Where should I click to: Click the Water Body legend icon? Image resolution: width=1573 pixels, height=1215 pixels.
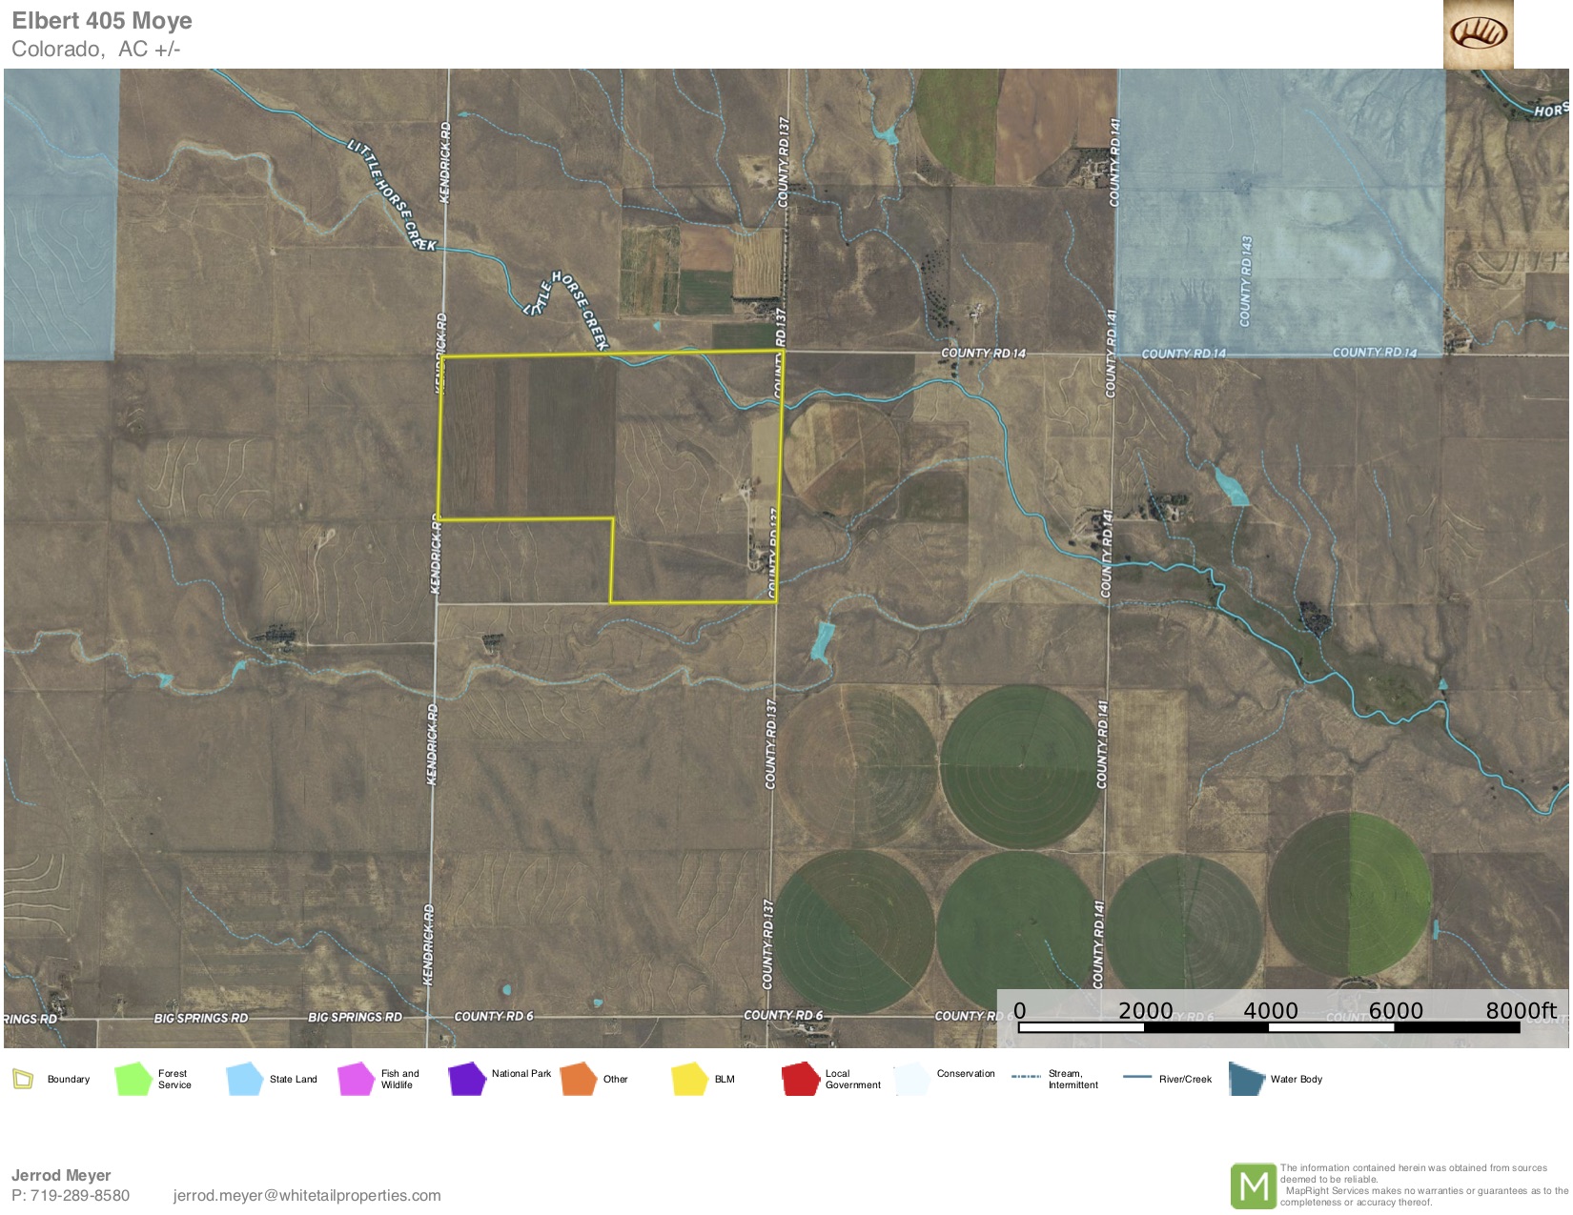click(1245, 1079)
